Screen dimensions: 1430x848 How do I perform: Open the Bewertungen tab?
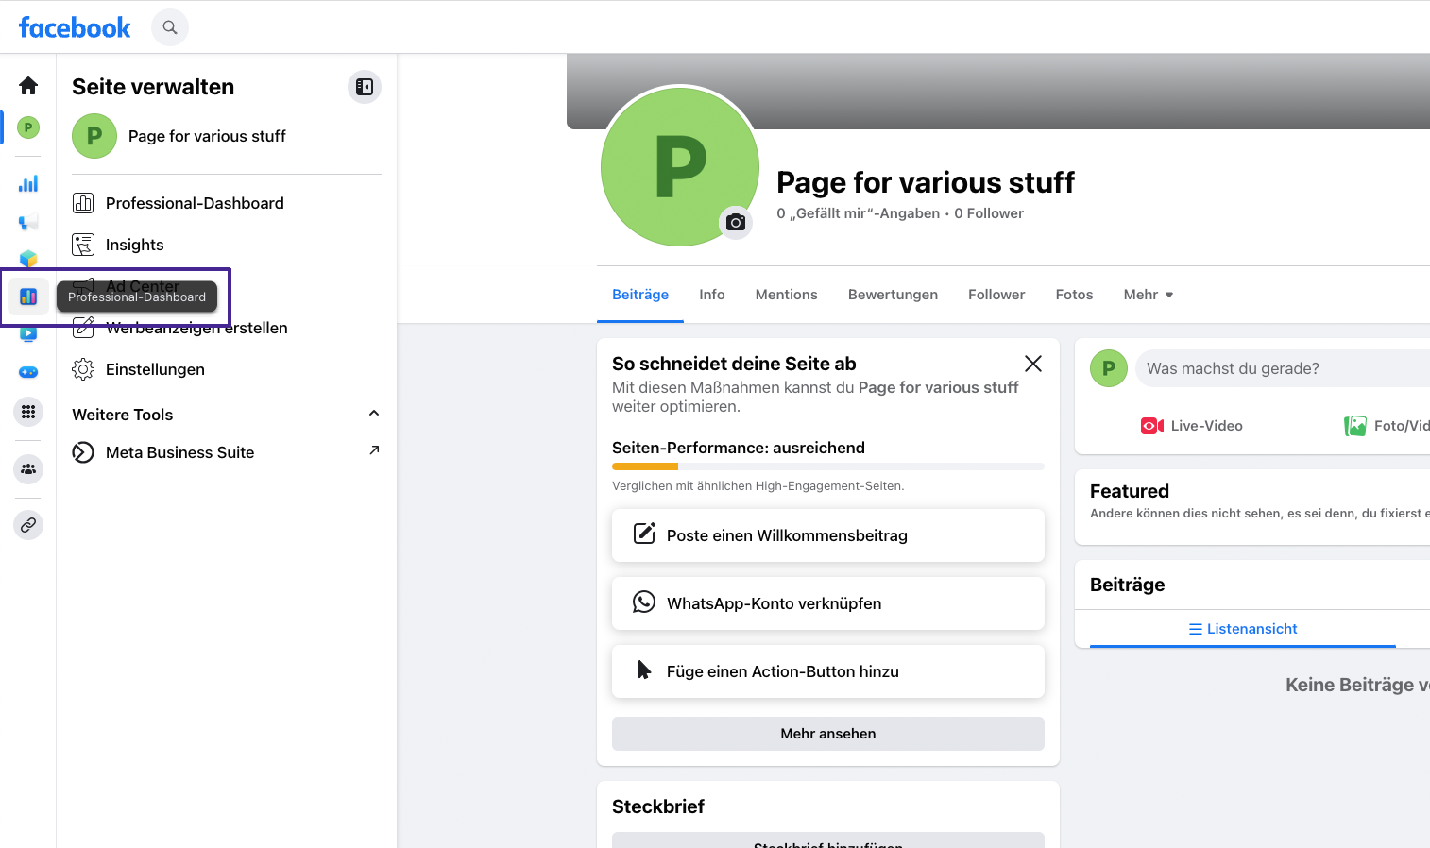(893, 295)
